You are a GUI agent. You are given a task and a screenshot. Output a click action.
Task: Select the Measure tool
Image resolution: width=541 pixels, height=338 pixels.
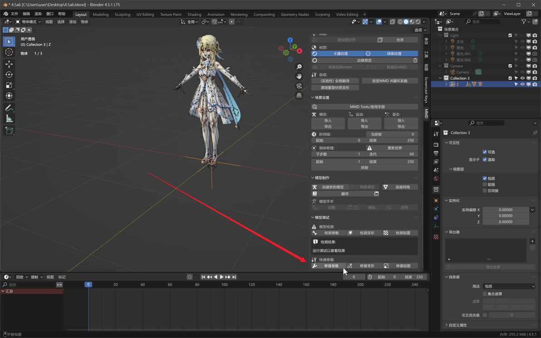coord(9,119)
